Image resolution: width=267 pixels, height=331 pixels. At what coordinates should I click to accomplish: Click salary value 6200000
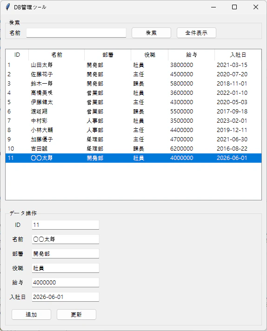click(x=182, y=149)
